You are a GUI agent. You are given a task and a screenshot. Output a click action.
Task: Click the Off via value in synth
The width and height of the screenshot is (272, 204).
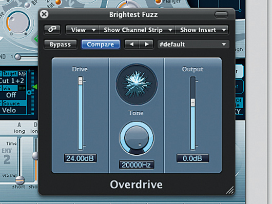(11, 95)
